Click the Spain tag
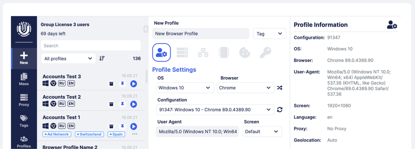 (x=116, y=134)
